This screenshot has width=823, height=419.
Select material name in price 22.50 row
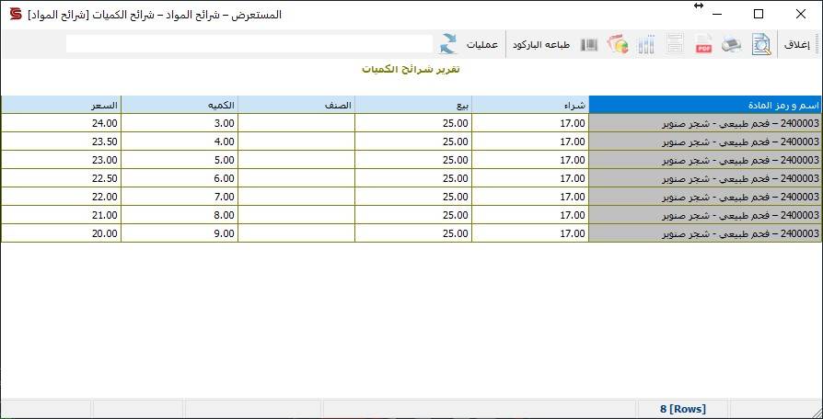pyautogui.click(x=705, y=178)
